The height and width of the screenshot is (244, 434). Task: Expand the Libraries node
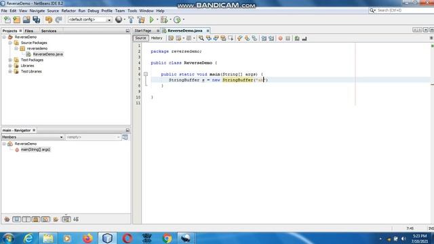tap(10, 66)
